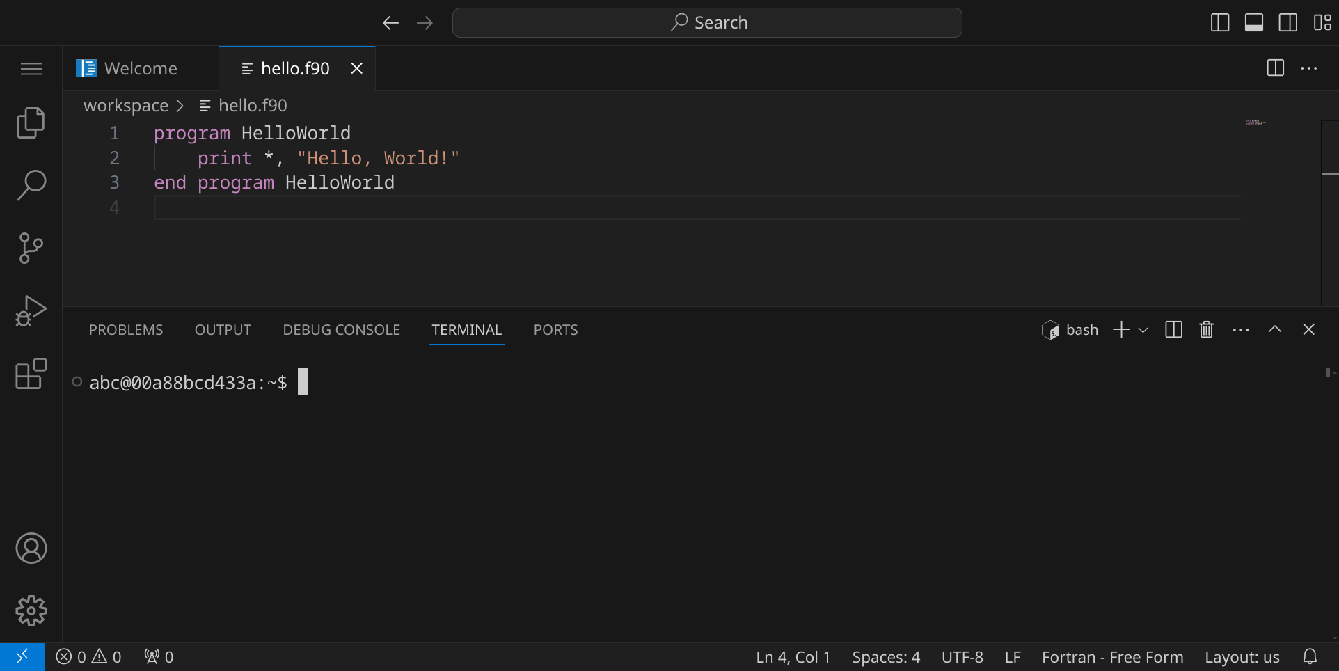1339x671 pixels.
Task: Open the Fortran - Free Form language selector
Action: pyautogui.click(x=1112, y=657)
